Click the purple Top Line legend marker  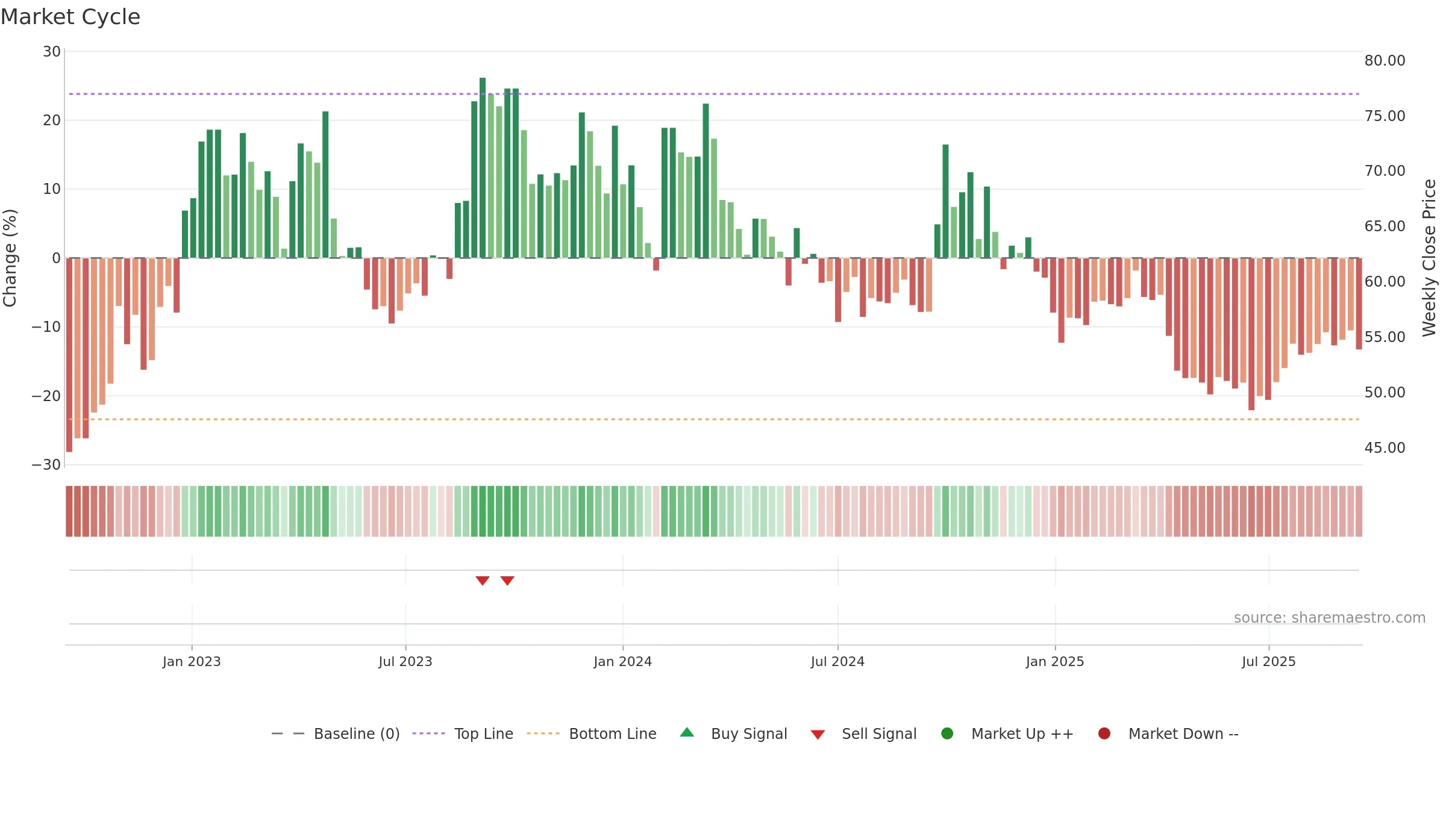point(428,734)
